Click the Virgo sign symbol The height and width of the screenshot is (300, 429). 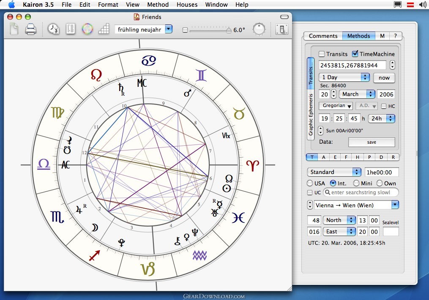(x=57, y=113)
